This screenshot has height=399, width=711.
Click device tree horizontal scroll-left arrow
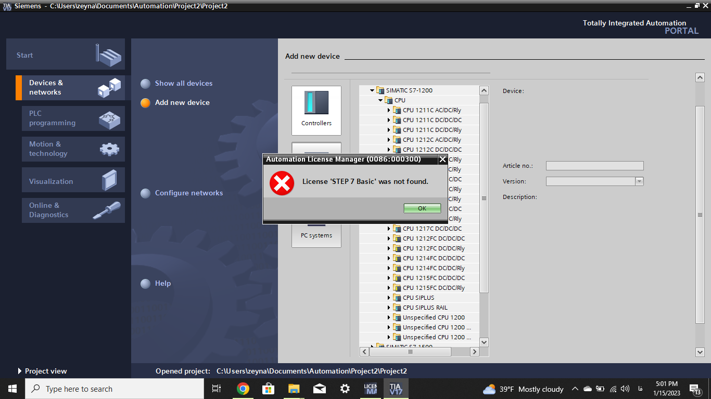(x=364, y=352)
